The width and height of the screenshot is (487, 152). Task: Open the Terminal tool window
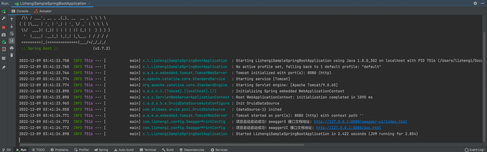pos(148,150)
